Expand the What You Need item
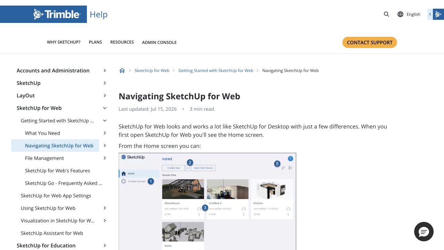 [x=105, y=133]
